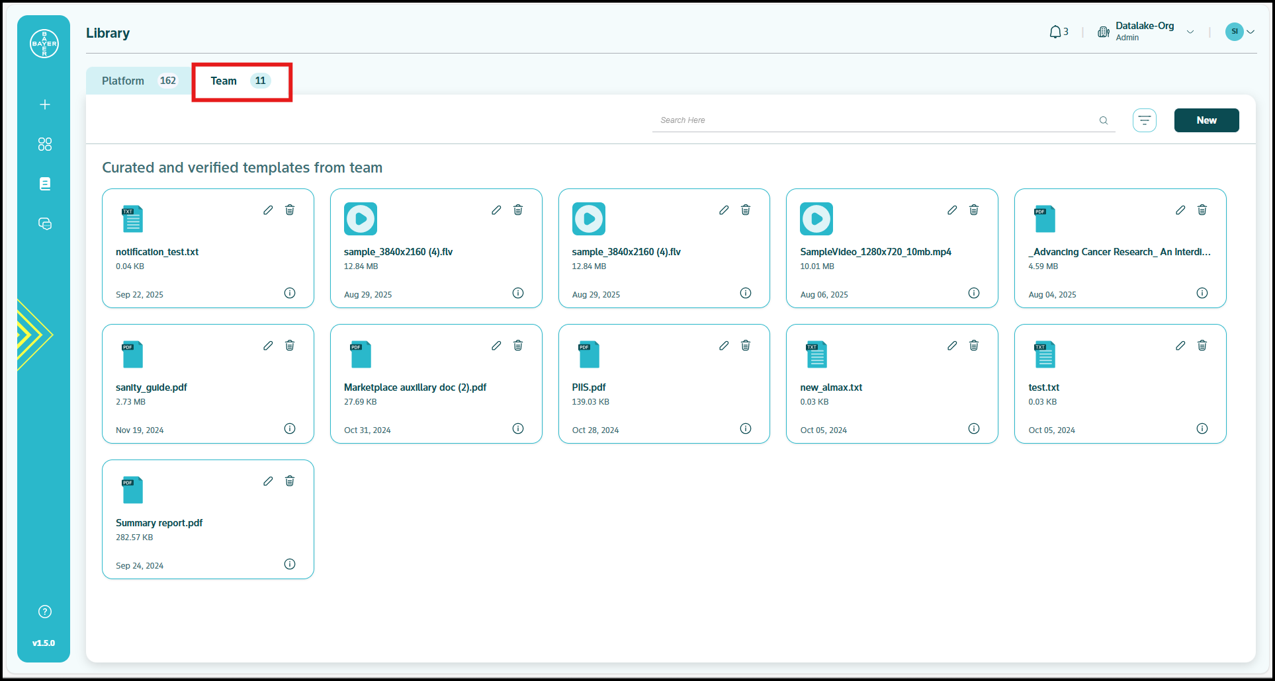Click the notifications bell icon

(x=1055, y=32)
